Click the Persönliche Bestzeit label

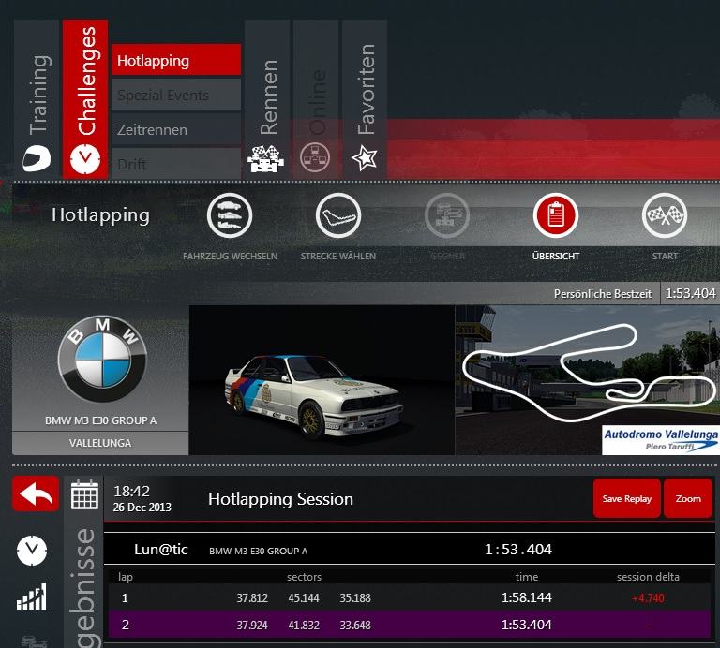[x=603, y=294]
